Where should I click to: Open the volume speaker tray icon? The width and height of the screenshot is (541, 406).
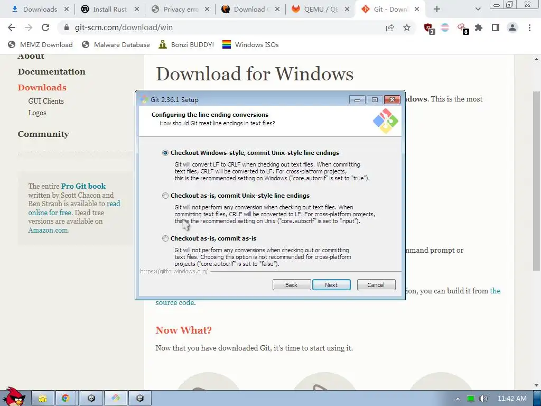coord(483,399)
